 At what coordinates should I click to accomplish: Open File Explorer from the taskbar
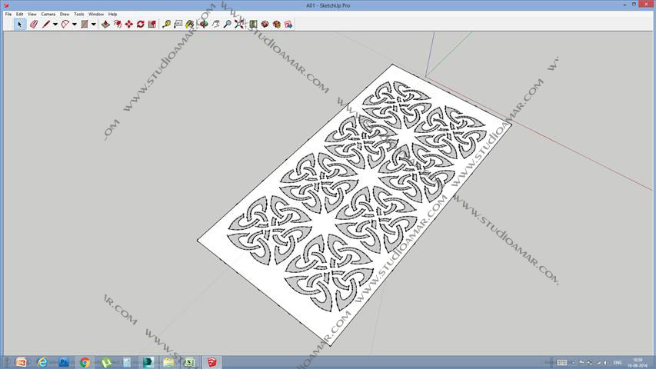[x=168, y=362]
